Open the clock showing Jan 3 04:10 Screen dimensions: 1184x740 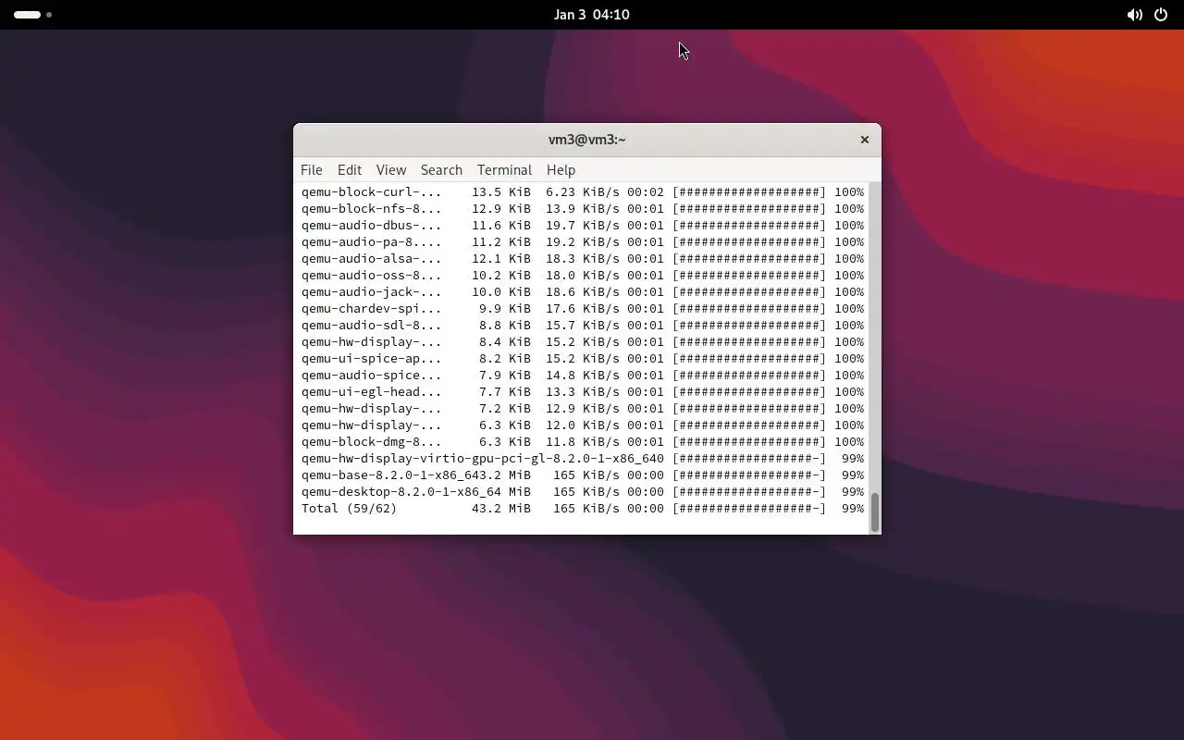coord(592,15)
